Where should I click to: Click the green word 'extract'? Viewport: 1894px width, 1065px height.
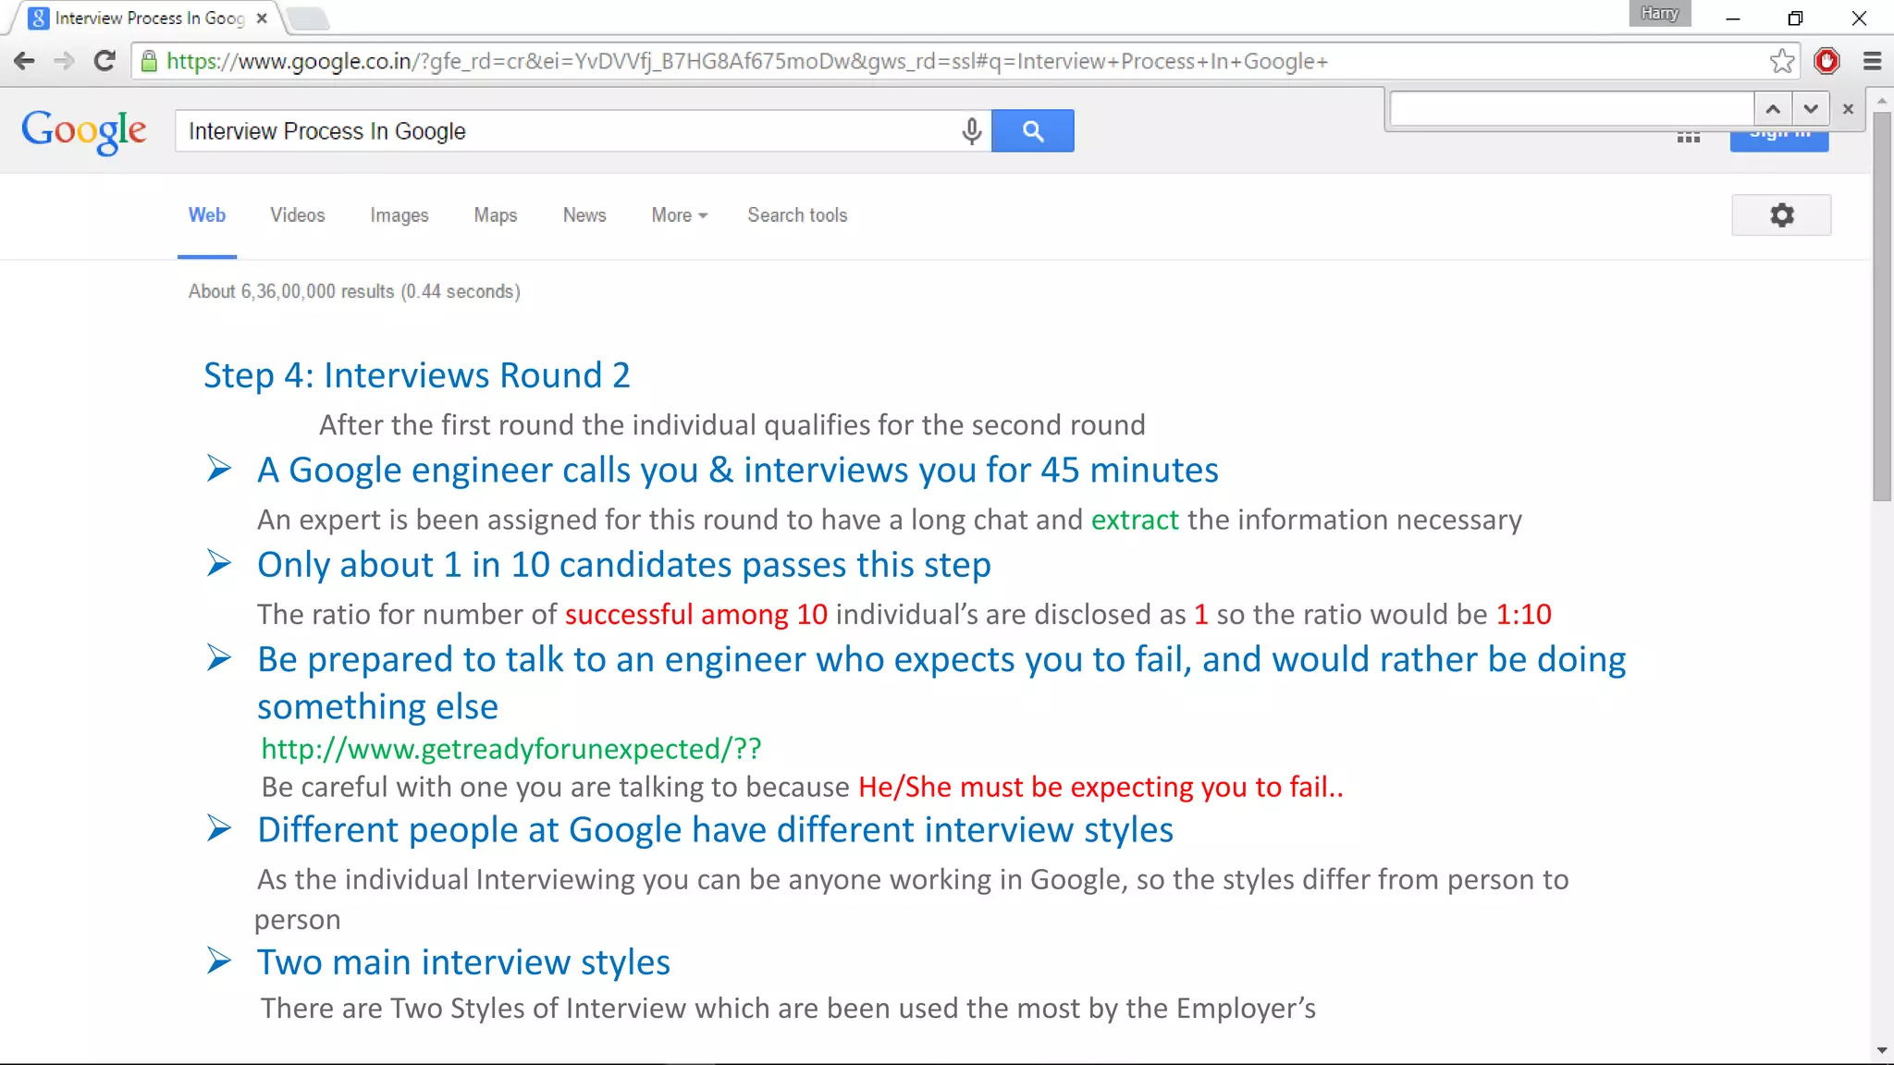click(1135, 520)
